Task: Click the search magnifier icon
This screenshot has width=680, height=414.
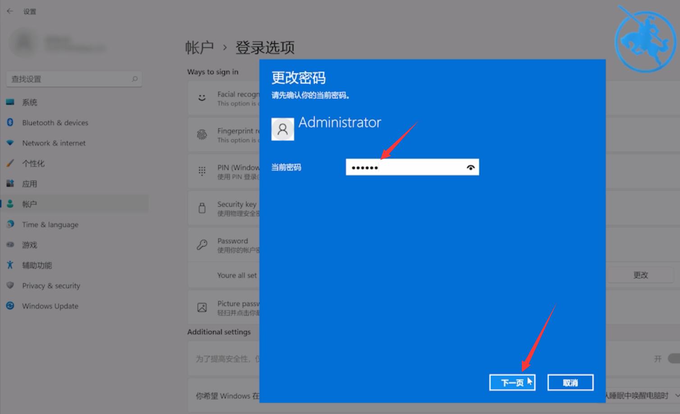Action: pos(134,79)
